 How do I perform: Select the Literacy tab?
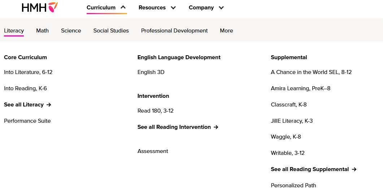14,31
